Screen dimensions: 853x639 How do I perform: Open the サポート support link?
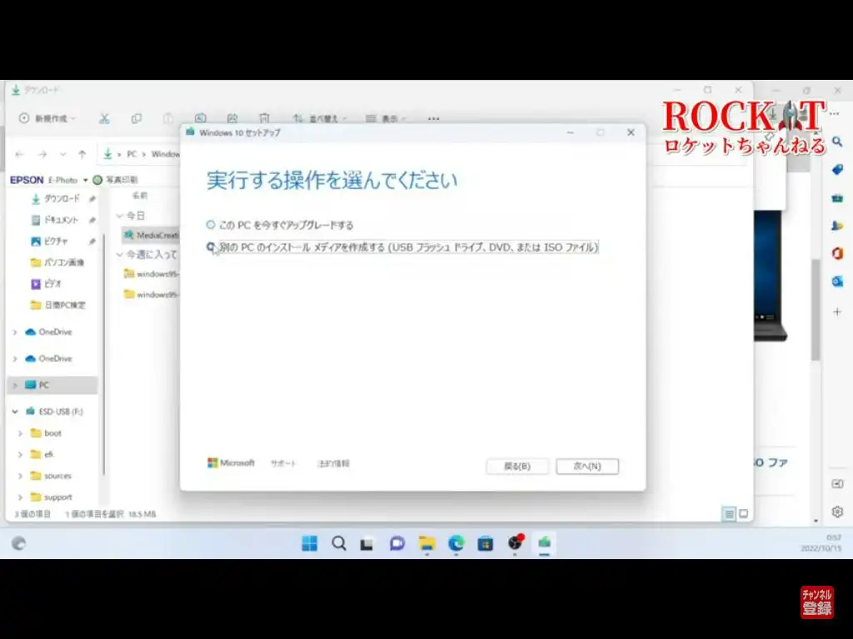283,463
